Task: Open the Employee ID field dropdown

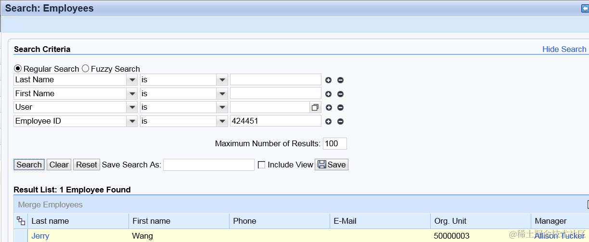Action: 132,121
